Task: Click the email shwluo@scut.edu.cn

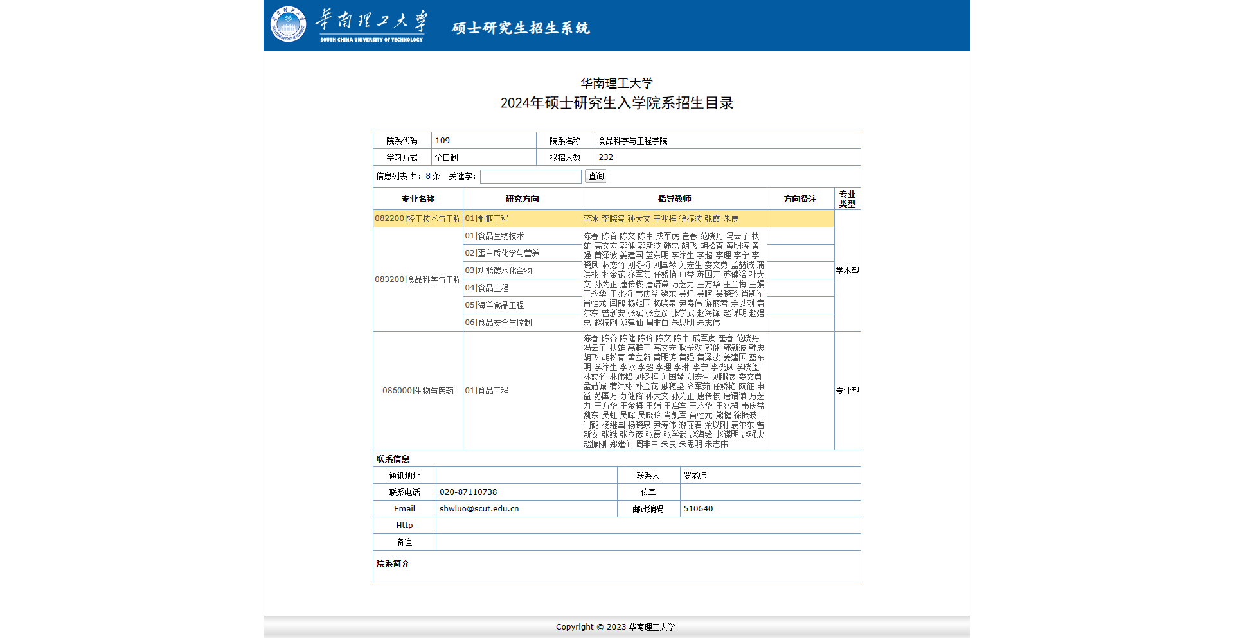Action: [x=479, y=509]
